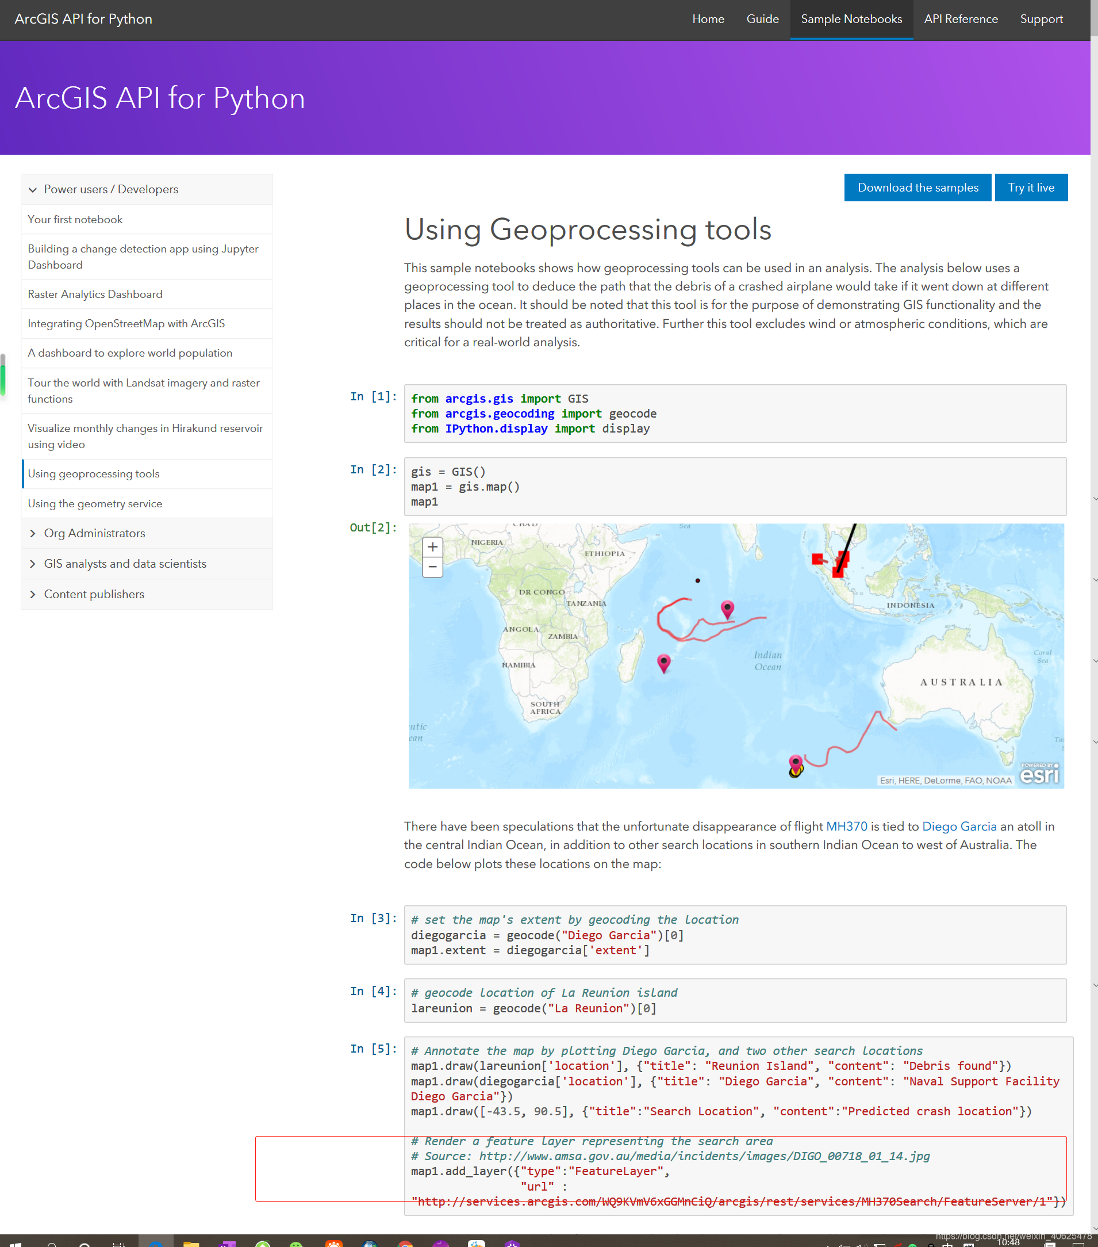Go to API Reference
The width and height of the screenshot is (1098, 1247).
pos(961,20)
